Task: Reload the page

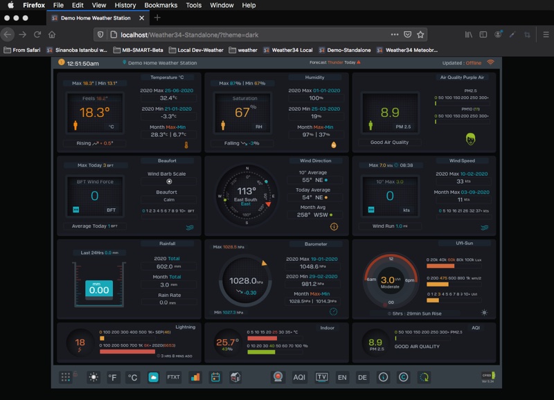Action: click(x=37, y=34)
